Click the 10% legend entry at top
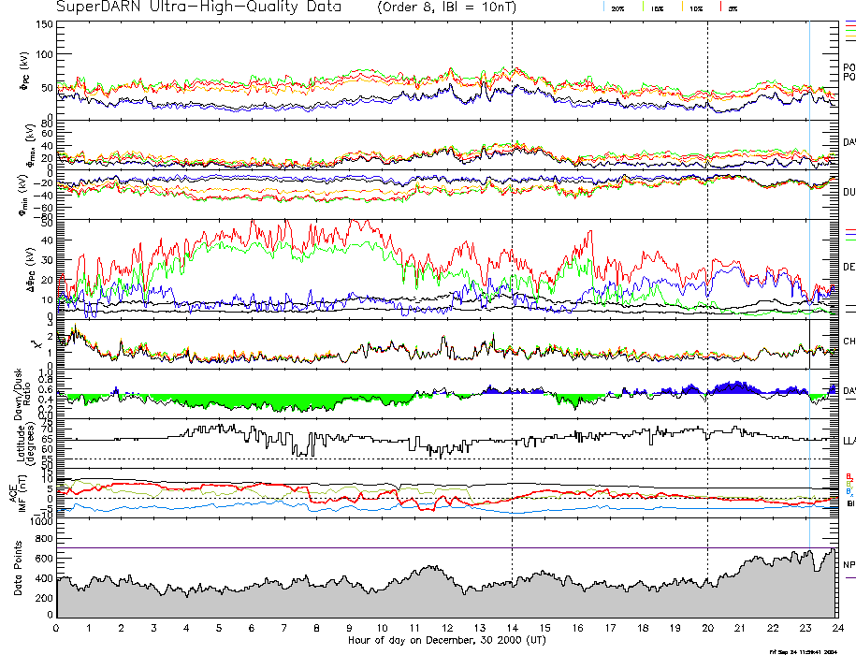The height and width of the screenshot is (655, 856). [694, 7]
